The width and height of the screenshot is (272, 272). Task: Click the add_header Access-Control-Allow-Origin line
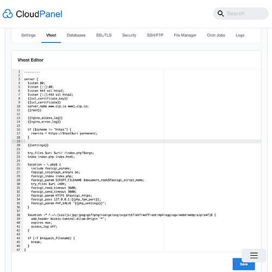click(x=69, y=219)
